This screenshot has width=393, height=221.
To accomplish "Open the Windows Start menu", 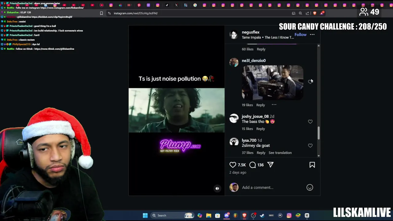I will (x=145, y=215).
